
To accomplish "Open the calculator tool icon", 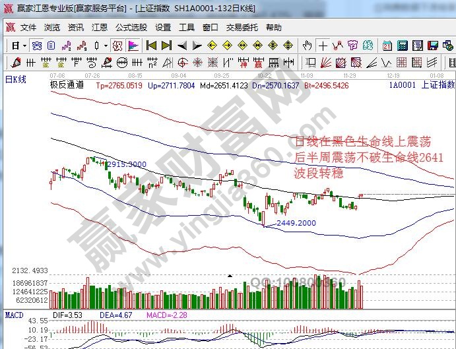I will pyautogui.click(x=401, y=46).
